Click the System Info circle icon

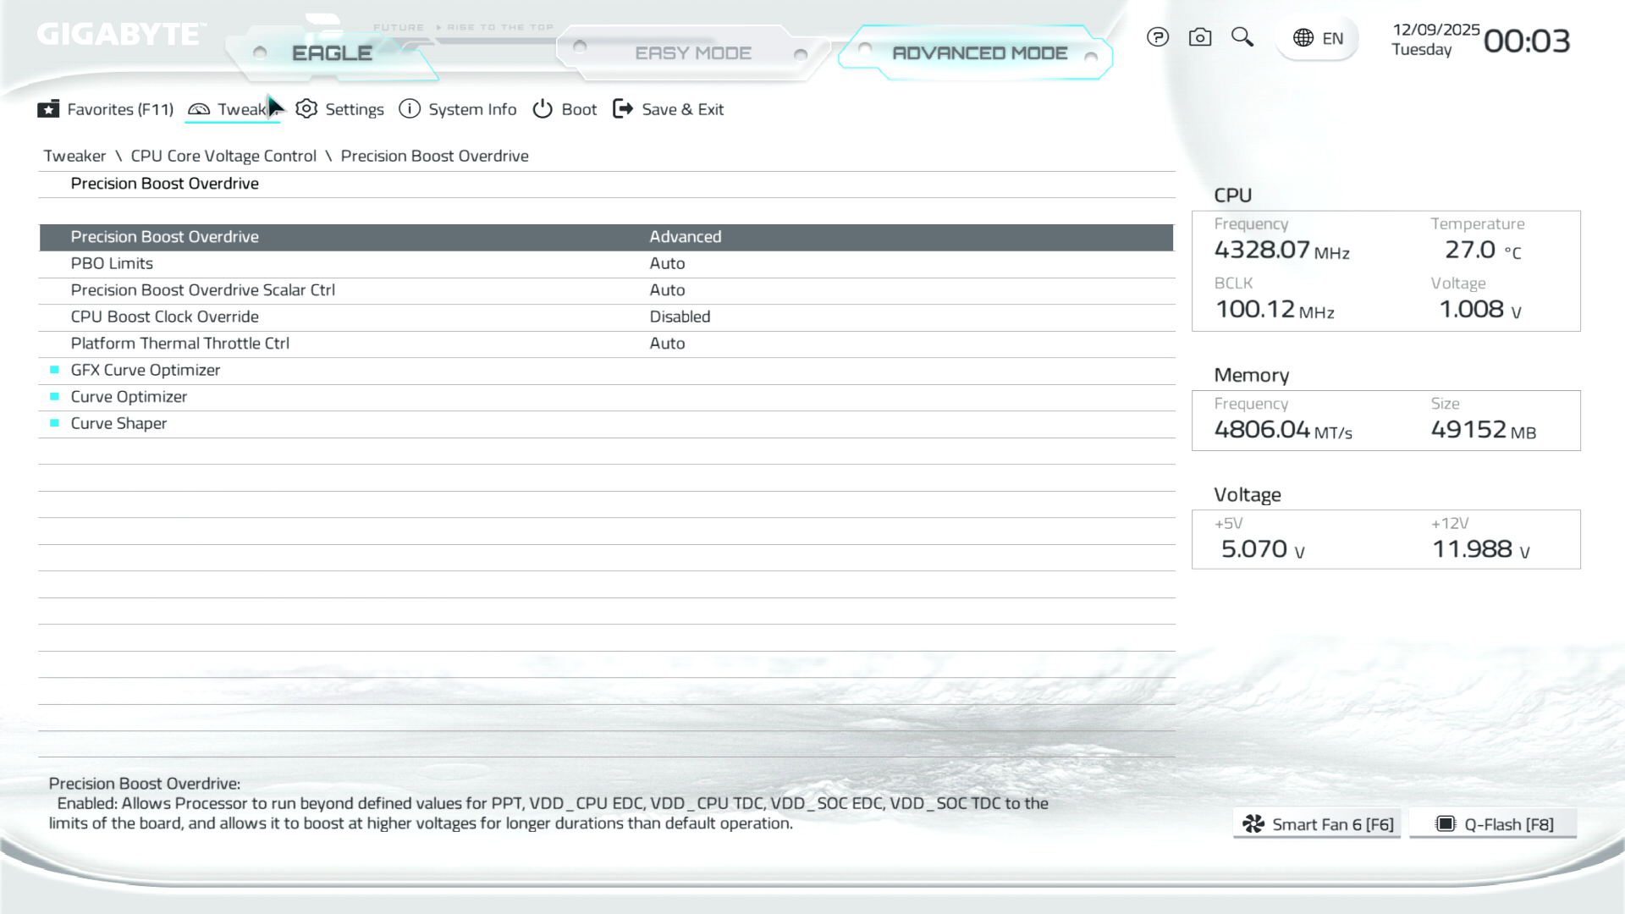click(x=410, y=109)
